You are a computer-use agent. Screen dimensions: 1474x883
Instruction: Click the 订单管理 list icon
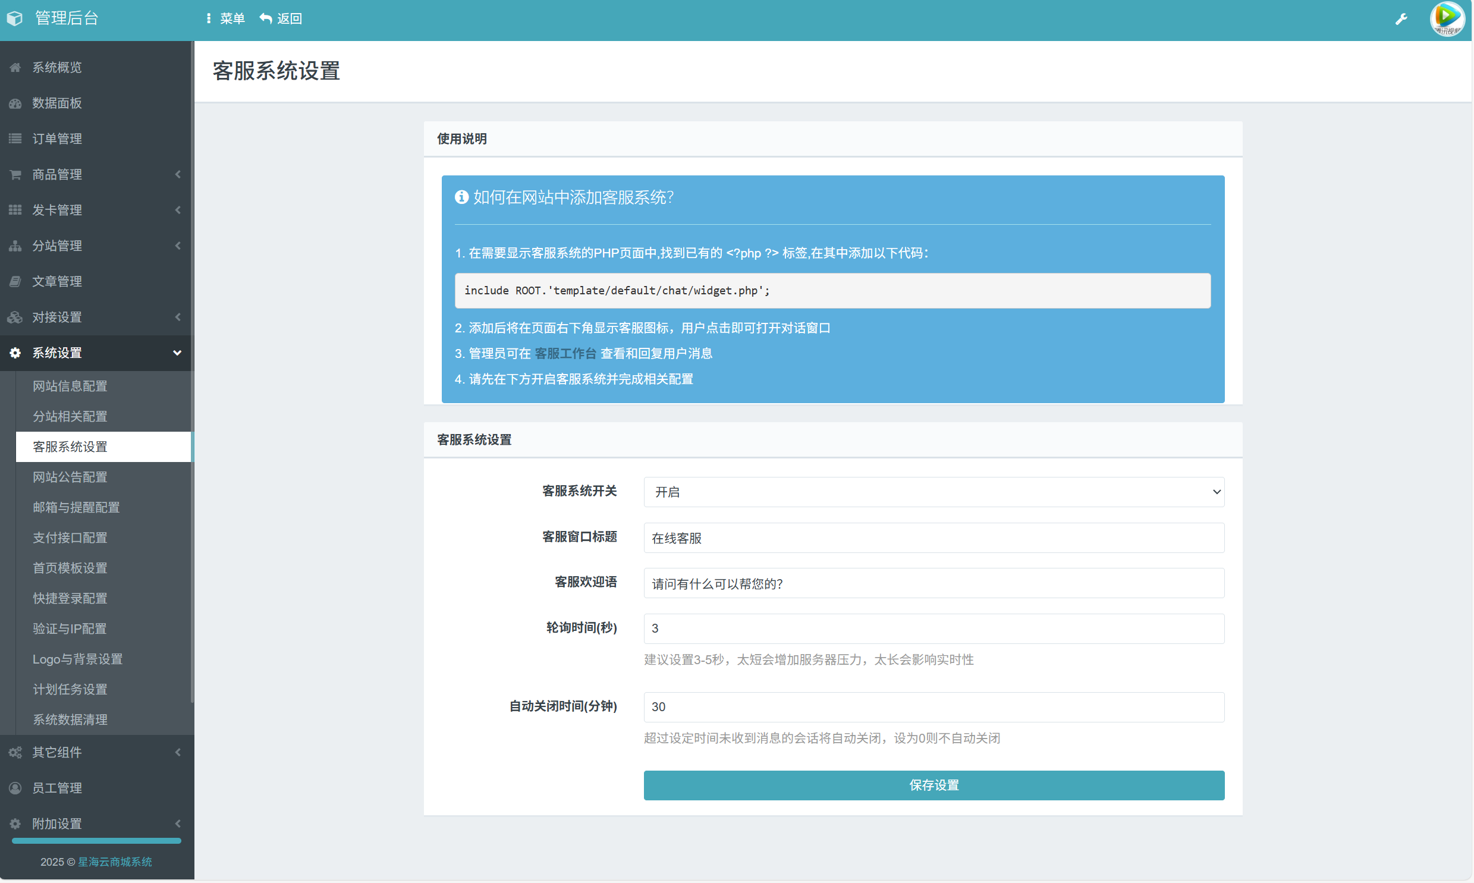[x=15, y=139]
